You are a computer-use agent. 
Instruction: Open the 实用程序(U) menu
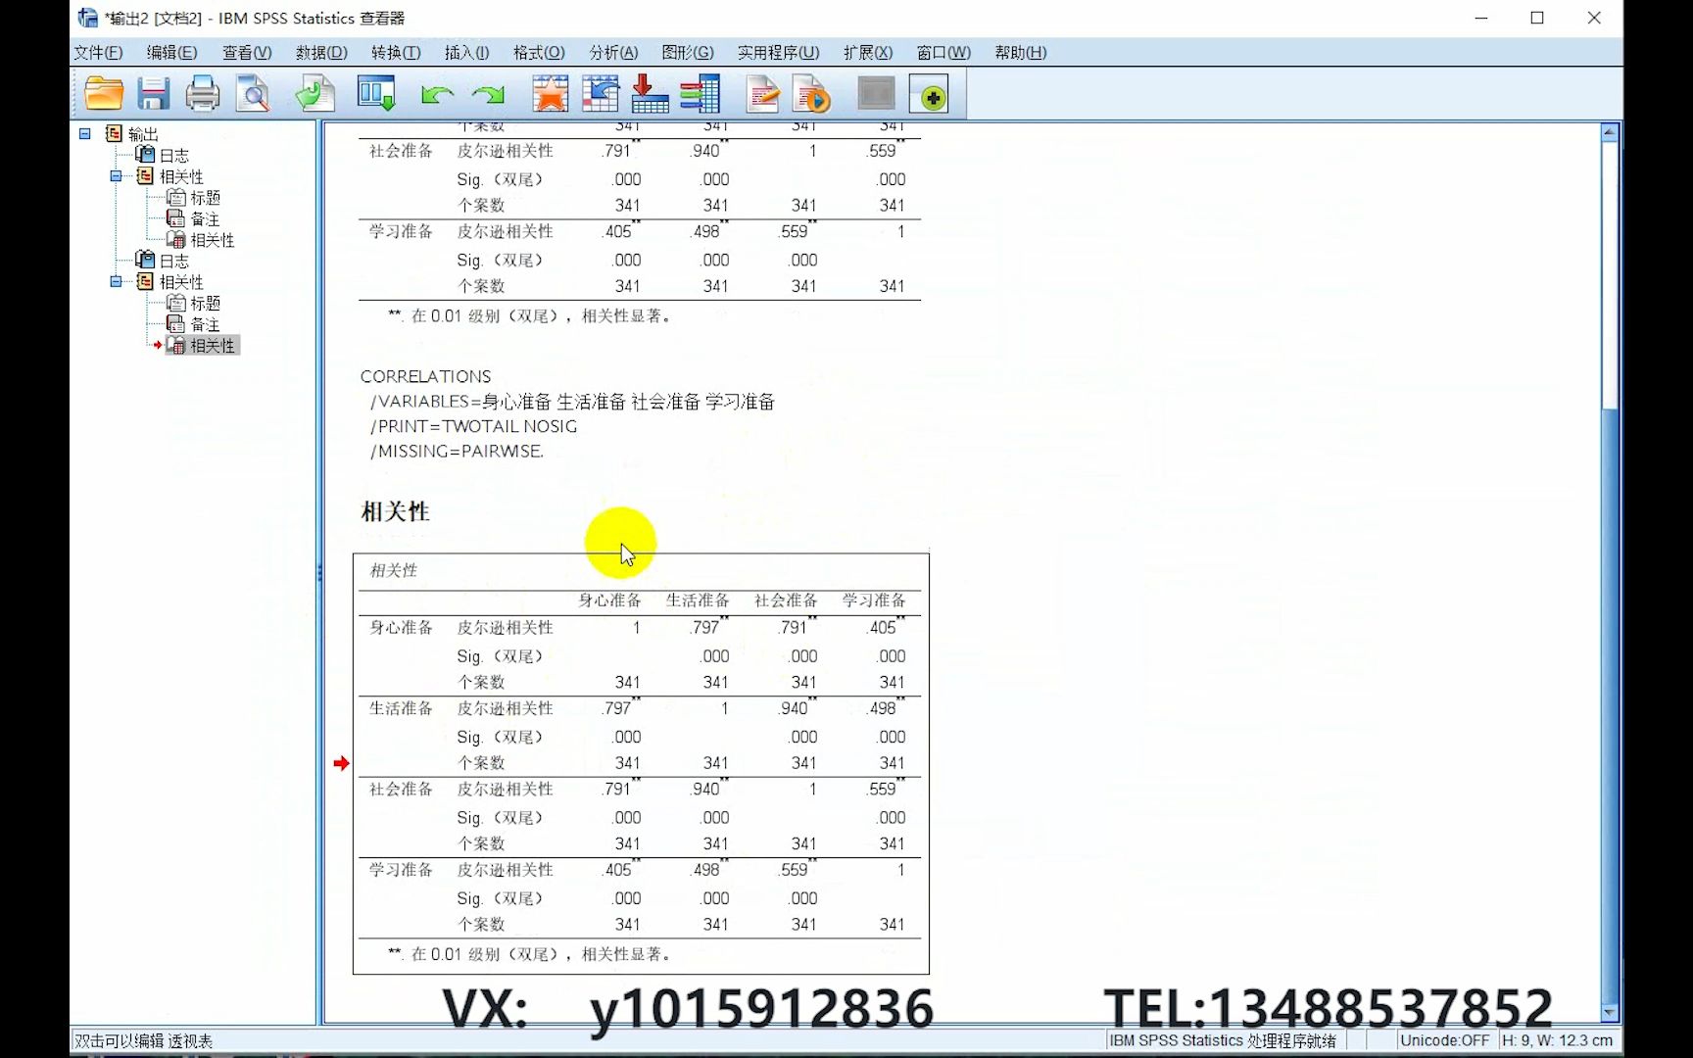pos(778,53)
